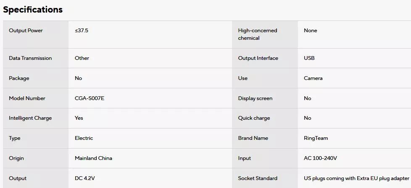The width and height of the screenshot is (411, 188).
Task: Select the RingTeam brand name value
Action: [316, 138]
